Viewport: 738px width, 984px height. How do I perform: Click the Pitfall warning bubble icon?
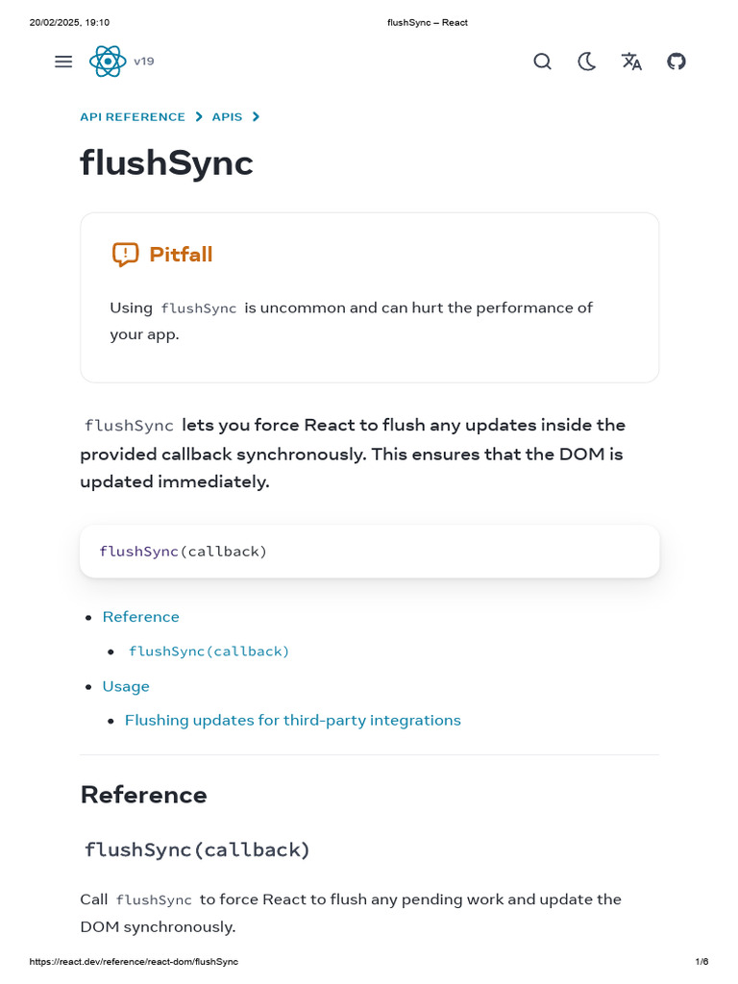pyautogui.click(x=125, y=255)
